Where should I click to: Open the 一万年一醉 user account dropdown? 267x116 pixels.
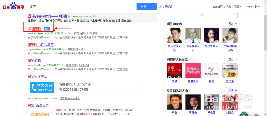click(252, 7)
